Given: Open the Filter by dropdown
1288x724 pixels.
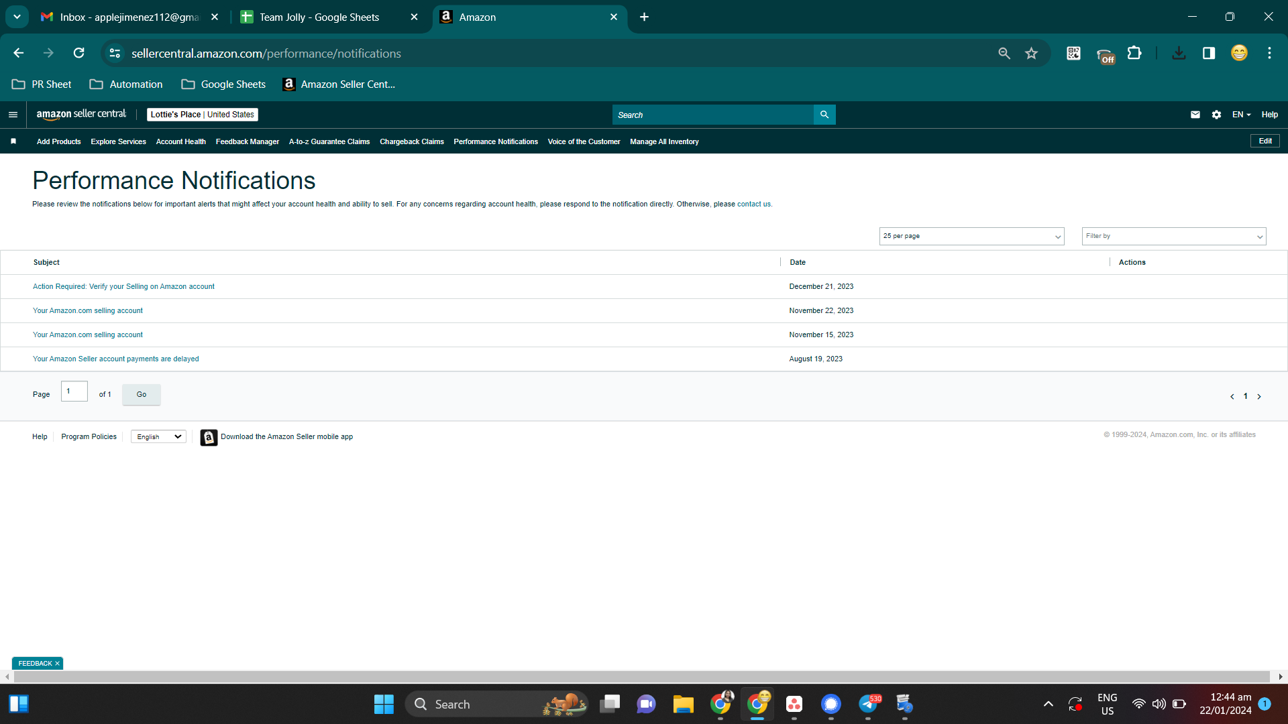Looking at the screenshot, I should pos(1174,236).
